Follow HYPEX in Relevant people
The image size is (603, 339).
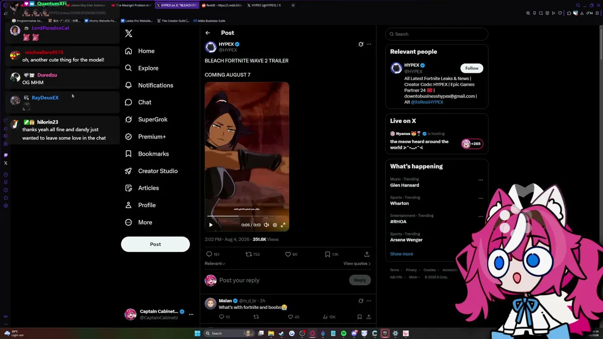point(472,68)
